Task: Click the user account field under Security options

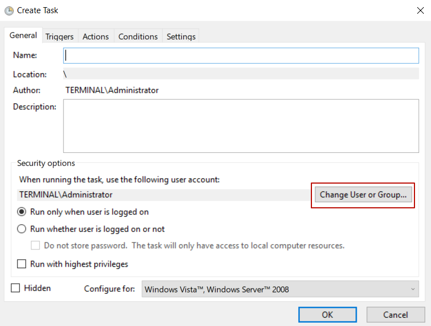Action: (x=163, y=195)
